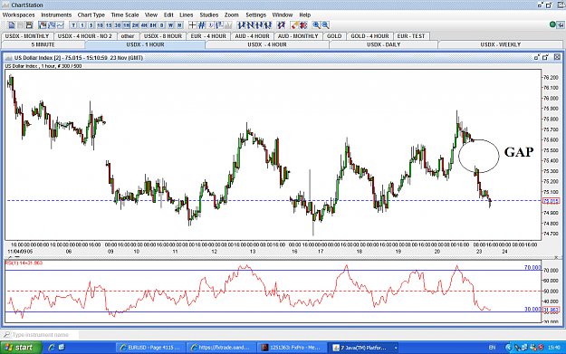Select the USDX - 4 HOUR lower-row tab
Screen dimensions: 566x354
click(267, 44)
